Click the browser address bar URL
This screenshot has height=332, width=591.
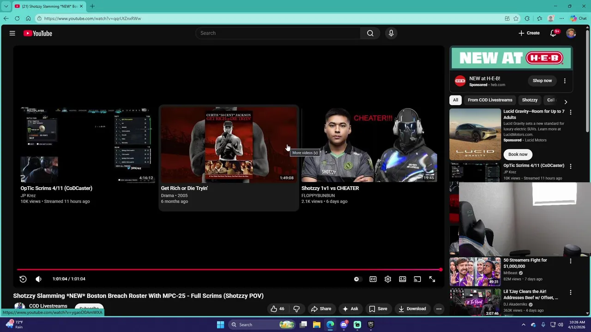click(92, 18)
